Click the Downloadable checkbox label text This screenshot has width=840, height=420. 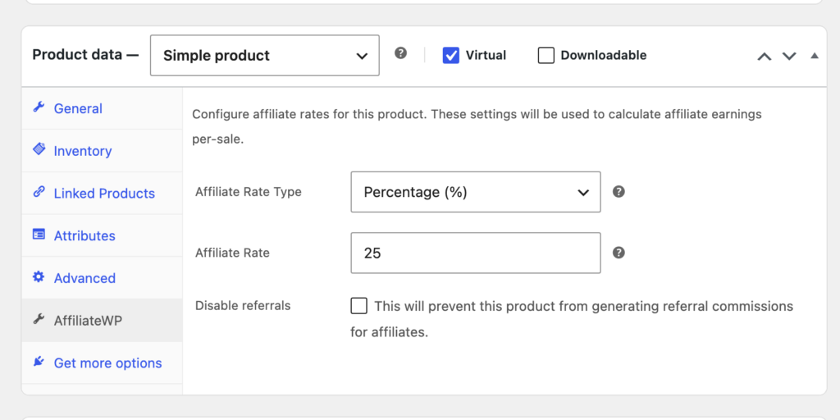(604, 55)
